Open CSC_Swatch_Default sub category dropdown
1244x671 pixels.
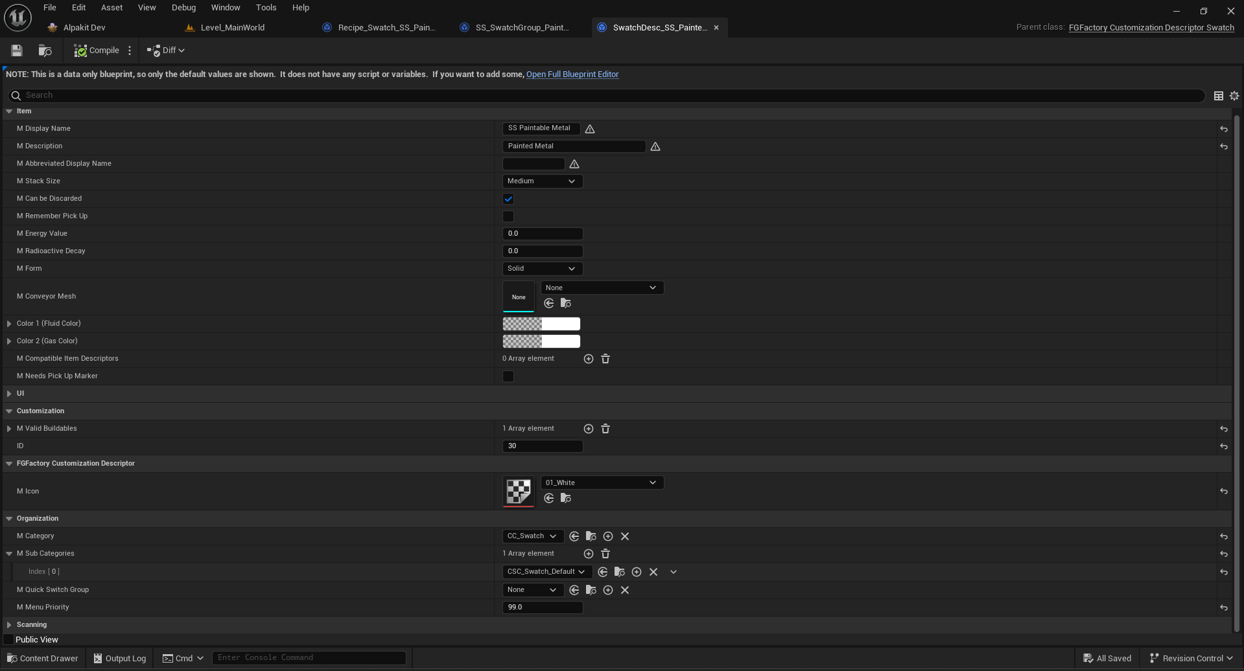(547, 572)
